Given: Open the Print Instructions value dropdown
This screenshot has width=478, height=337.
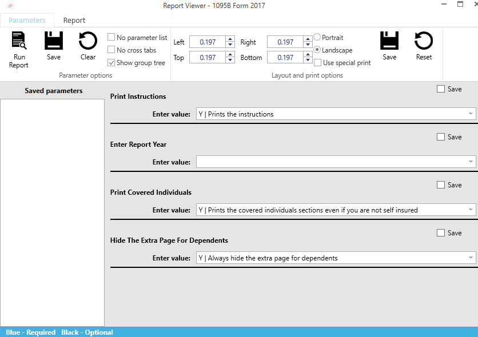Looking at the screenshot, I should pos(471,114).
